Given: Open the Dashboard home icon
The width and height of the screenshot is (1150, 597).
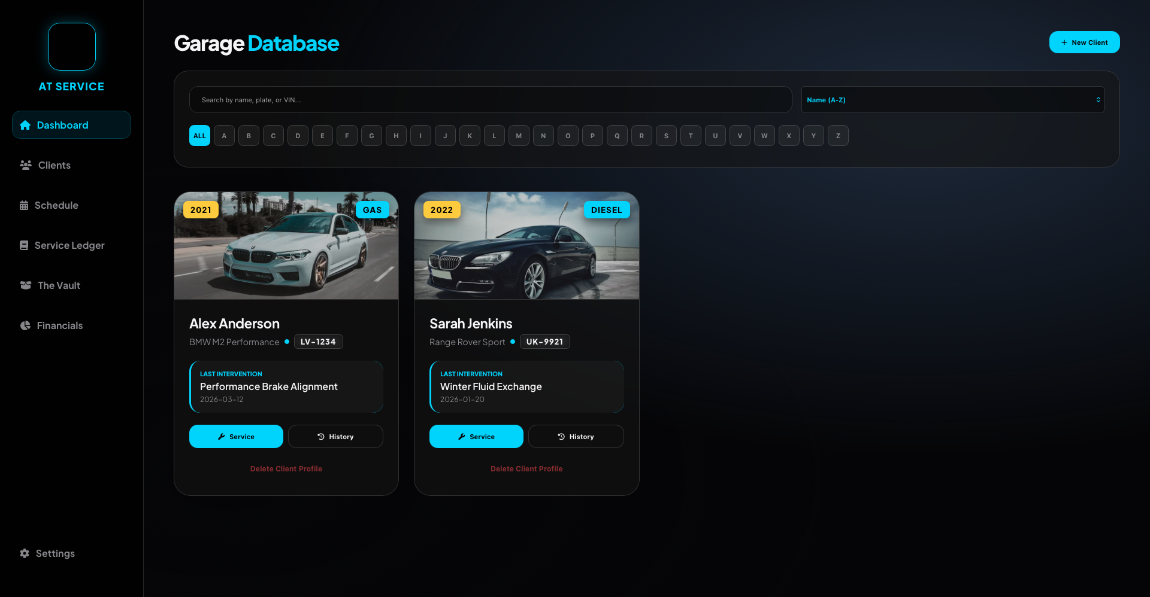Looking at the screenshot, I should point(25,125).
